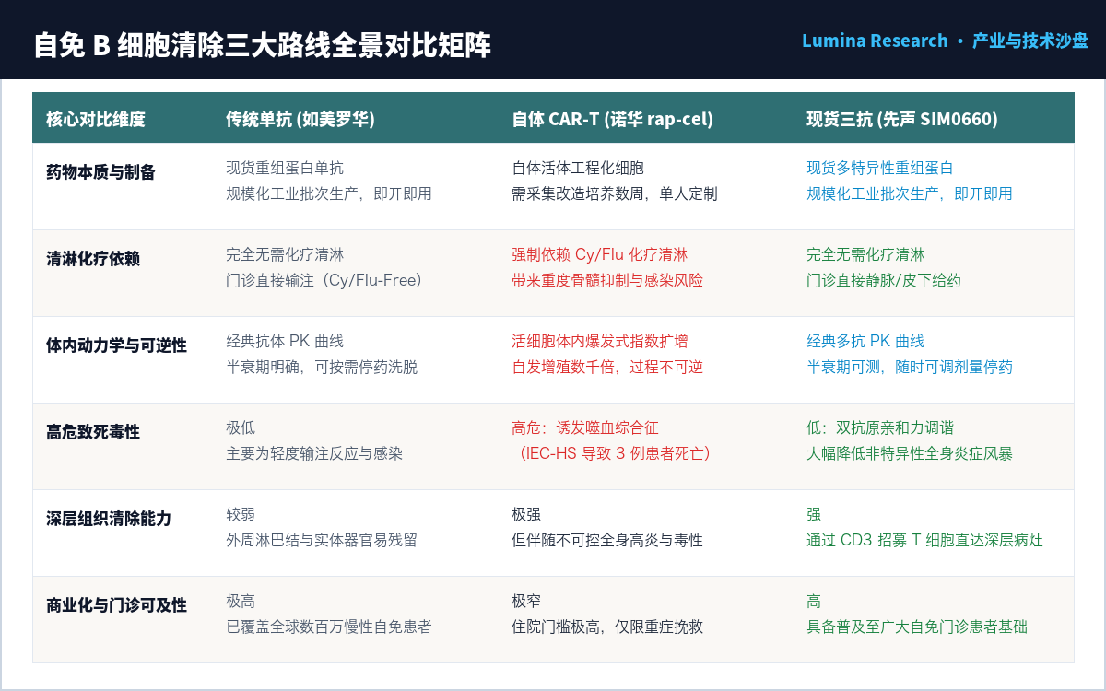1106x691 pixels.
Task: Click green text '低：双抗原亲和力调谐'
Action: click(x=880, y=427)
